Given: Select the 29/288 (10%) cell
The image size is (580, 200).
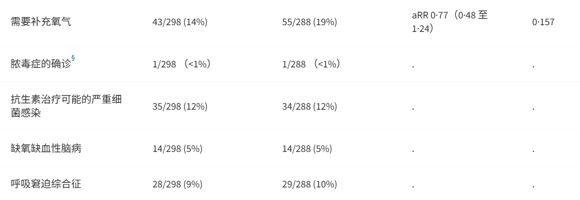Looking at the screenshot, I should coord(308,184).
